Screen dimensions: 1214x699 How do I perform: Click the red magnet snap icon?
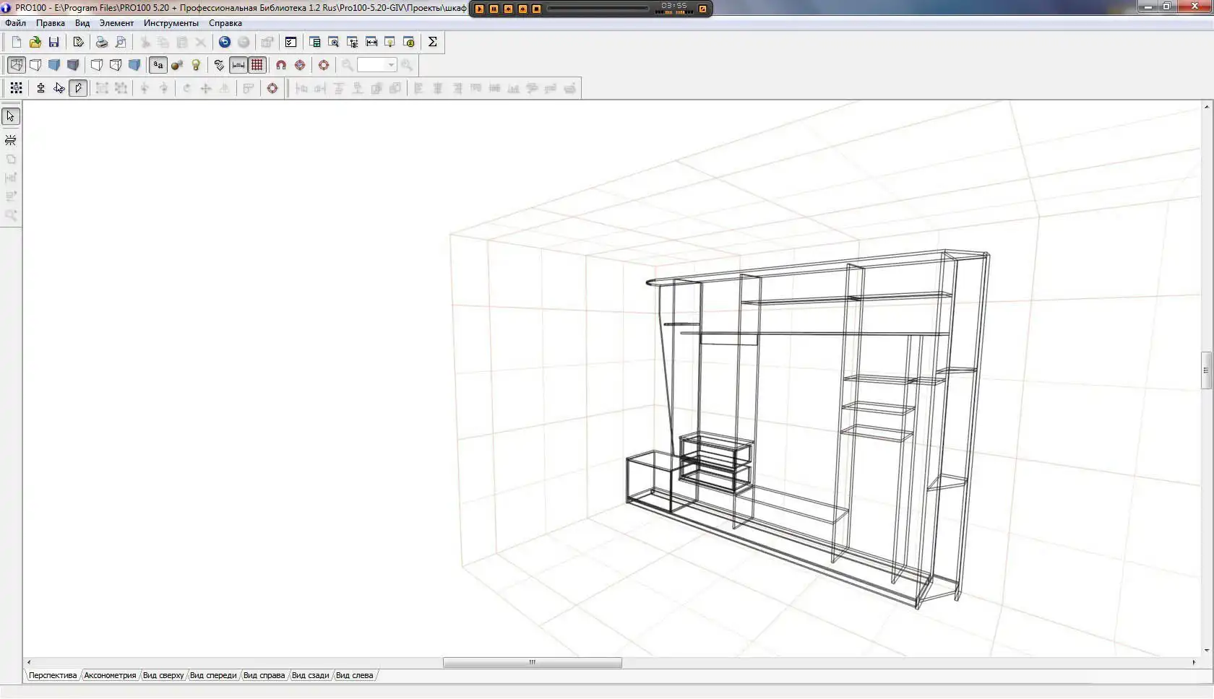[281, 65]
